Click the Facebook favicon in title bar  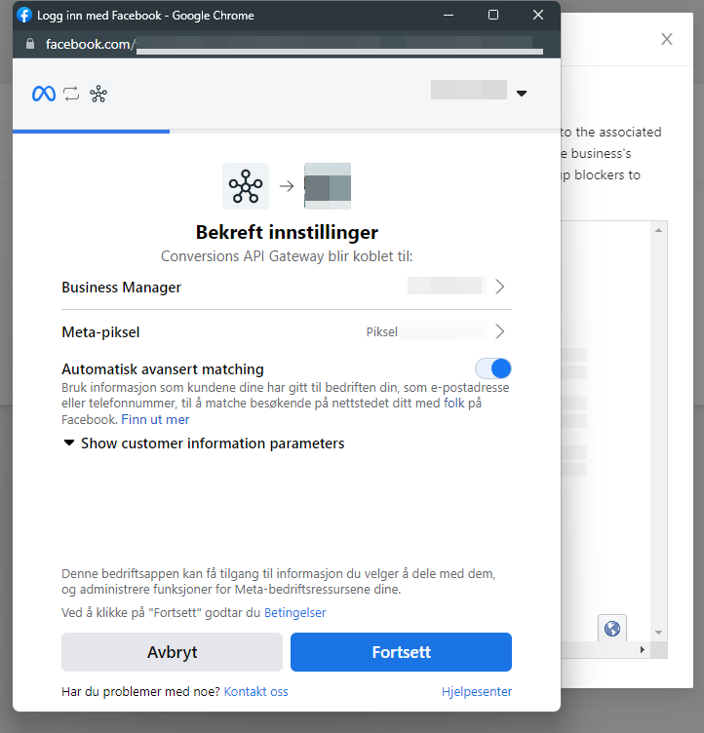tap(24, 15)
